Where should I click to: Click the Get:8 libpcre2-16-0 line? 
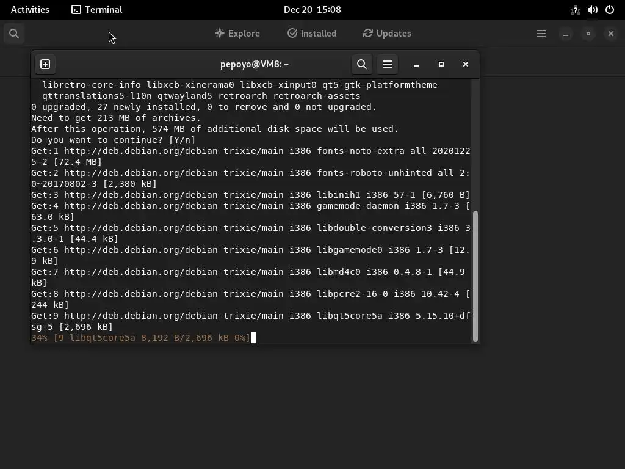coord(250,299)
